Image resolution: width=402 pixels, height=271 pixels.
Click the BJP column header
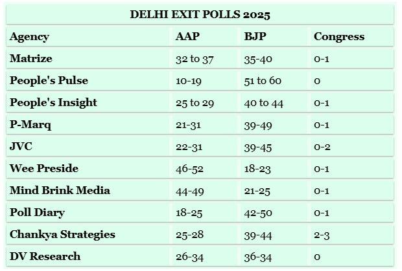[x=255, y=37]
